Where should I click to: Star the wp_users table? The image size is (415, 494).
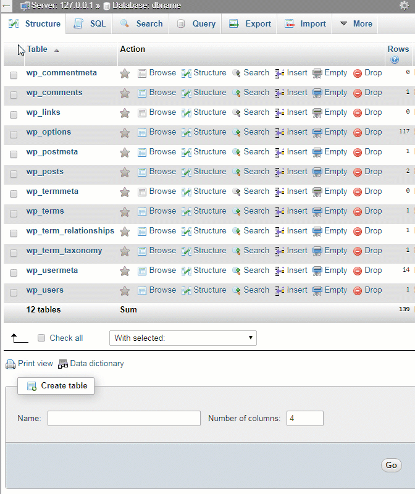click(125, 291)
